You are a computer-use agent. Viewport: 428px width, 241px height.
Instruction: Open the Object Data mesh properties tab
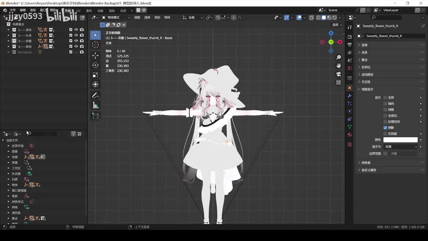[350, 127]
